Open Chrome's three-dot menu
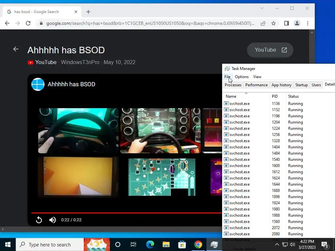This screenshot has height=251, width=335. [308, 23]
